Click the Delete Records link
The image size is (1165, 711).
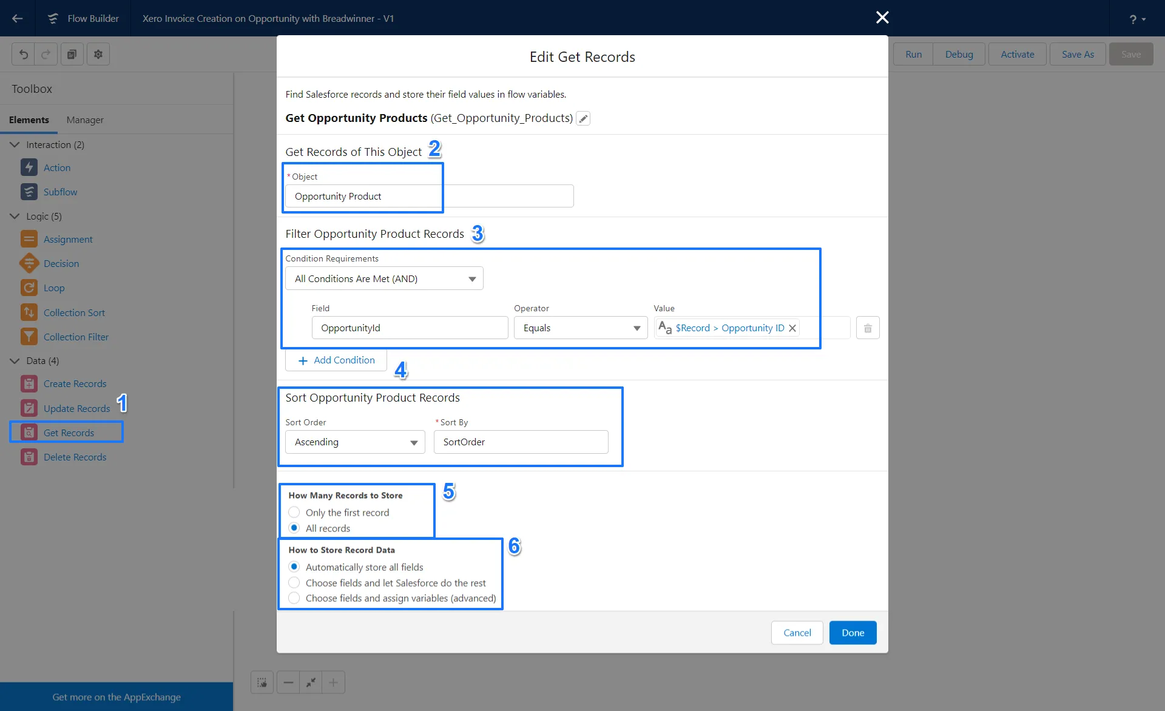pyautogui.click(x=75, y=457)
